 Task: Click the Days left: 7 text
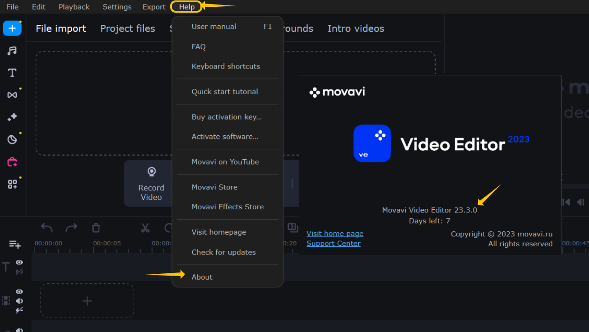[x=430, y=221]
